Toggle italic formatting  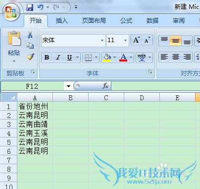pyautogui.click(x=58, y=58)
